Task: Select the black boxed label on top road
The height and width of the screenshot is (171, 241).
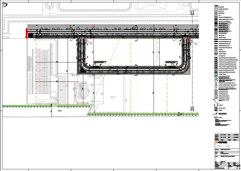Action: coord(134,28)
